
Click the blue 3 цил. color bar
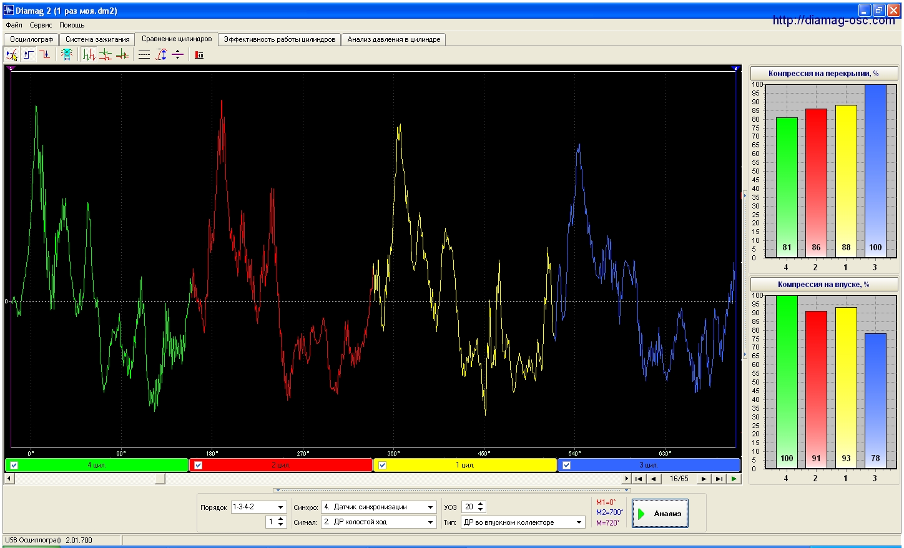[649, 465]
